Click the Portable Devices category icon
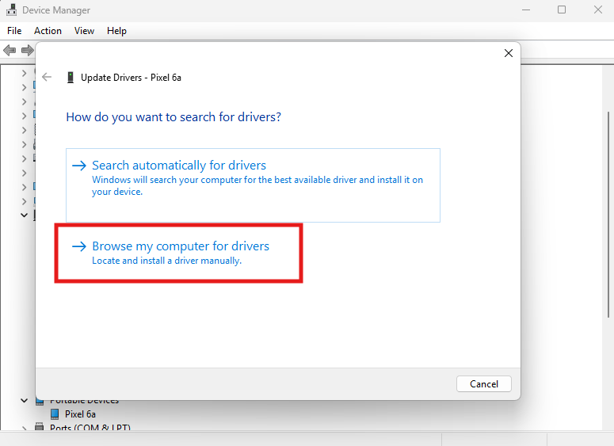This screenshot has width=614, height=446. click(x=39, y=401)
